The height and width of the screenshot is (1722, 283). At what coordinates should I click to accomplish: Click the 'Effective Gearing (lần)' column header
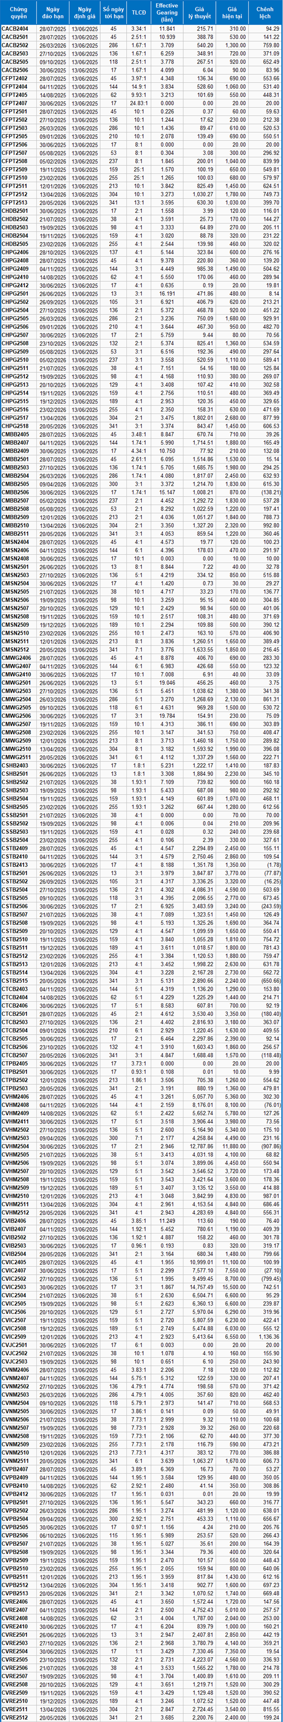tap(167, 13)
